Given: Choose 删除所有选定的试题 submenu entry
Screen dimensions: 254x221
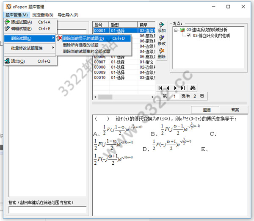Looking at the screenshot, I should coord(94,45).
